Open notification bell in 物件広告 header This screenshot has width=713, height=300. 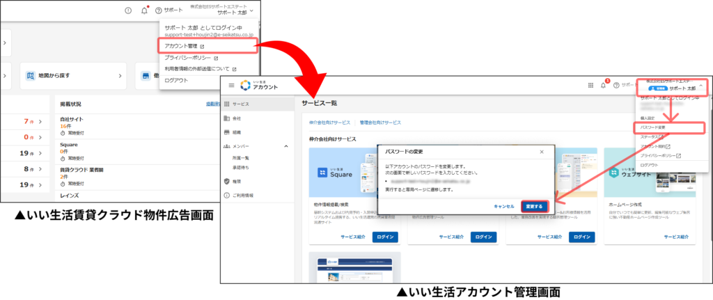pyautogui.click(x=145, y=10)
